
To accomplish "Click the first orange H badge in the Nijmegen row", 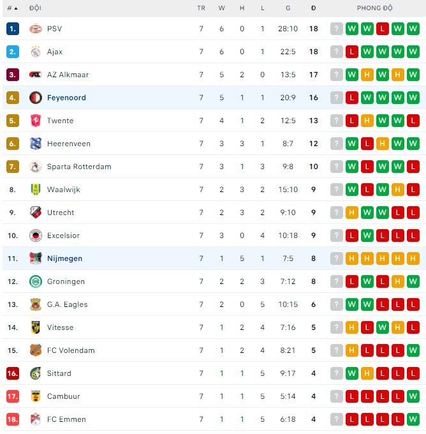I will coord(352,258).
